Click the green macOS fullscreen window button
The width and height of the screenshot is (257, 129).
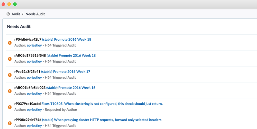[15, 4]
